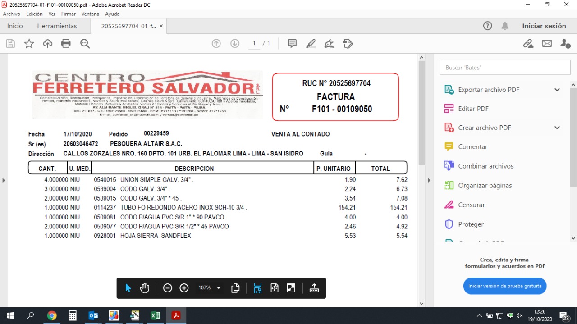Send file by email envelope icon

point(547,44)
